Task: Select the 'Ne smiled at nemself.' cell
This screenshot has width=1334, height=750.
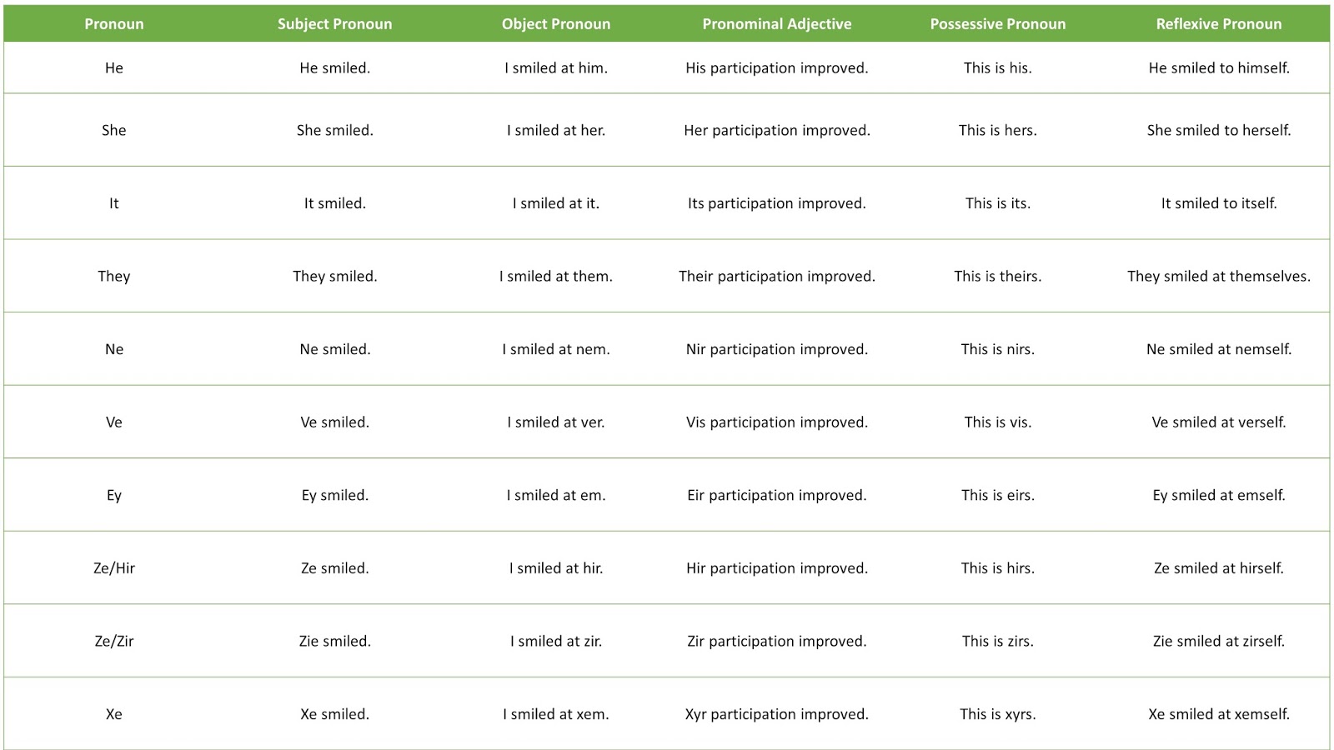Action: point(1219,350)
